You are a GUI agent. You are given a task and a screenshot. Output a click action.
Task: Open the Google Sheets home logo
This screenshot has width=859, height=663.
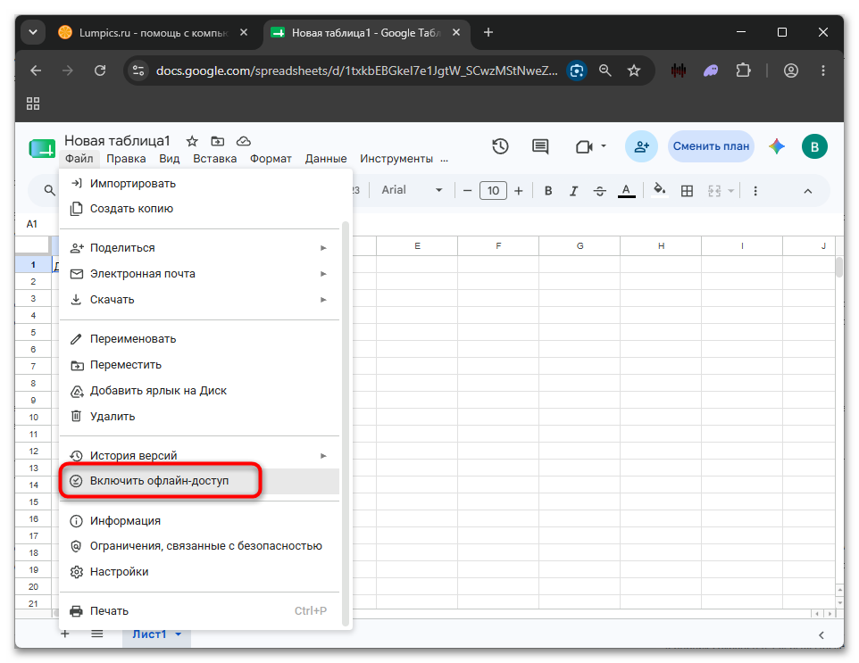point(42,148)
